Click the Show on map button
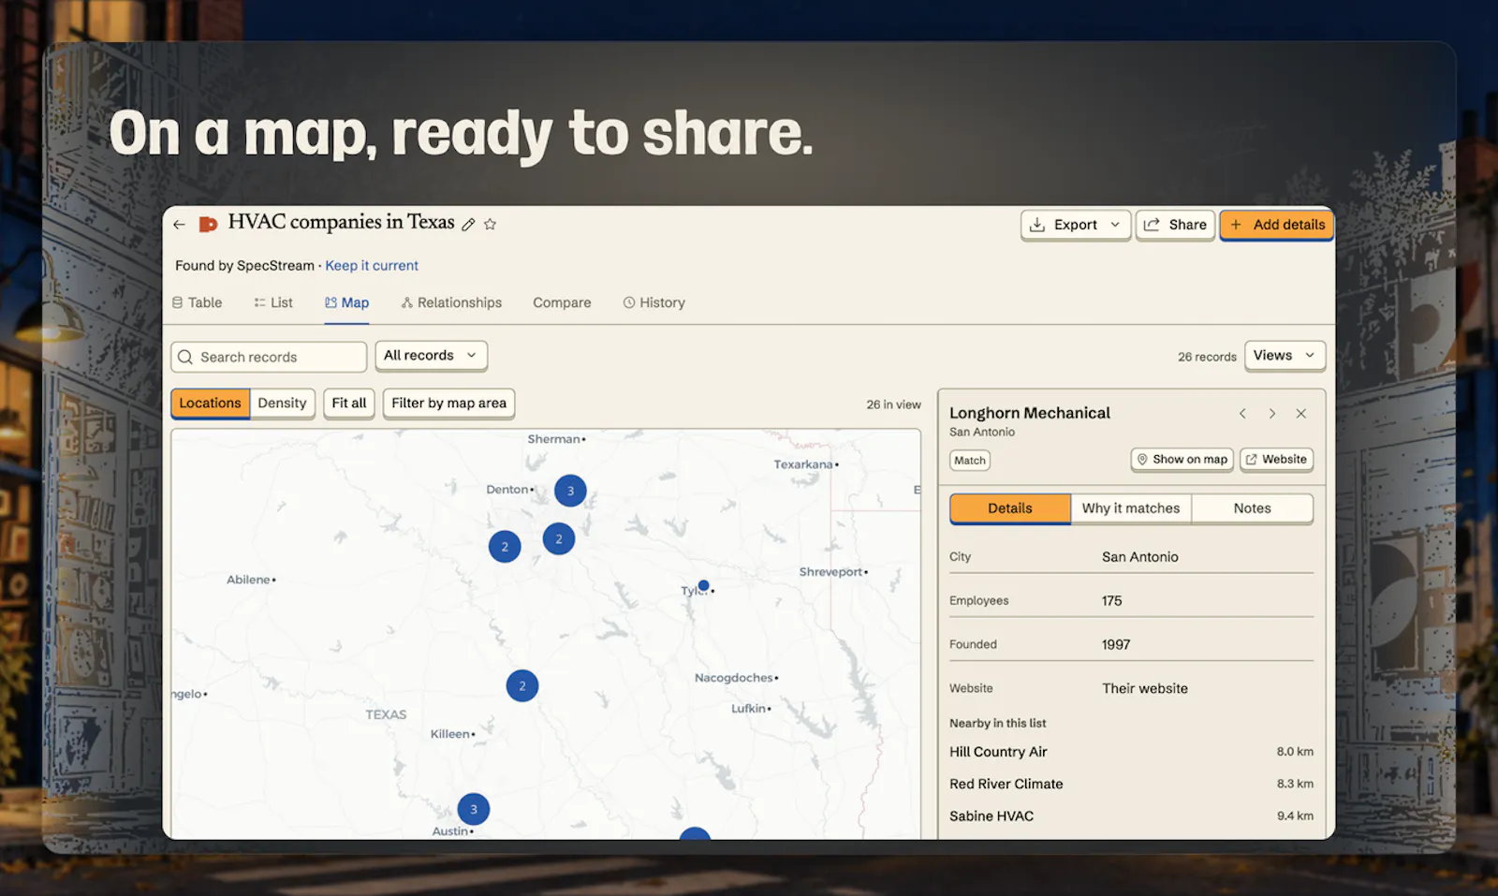This screenshot has width=1498, height=896. (1182, 460)
